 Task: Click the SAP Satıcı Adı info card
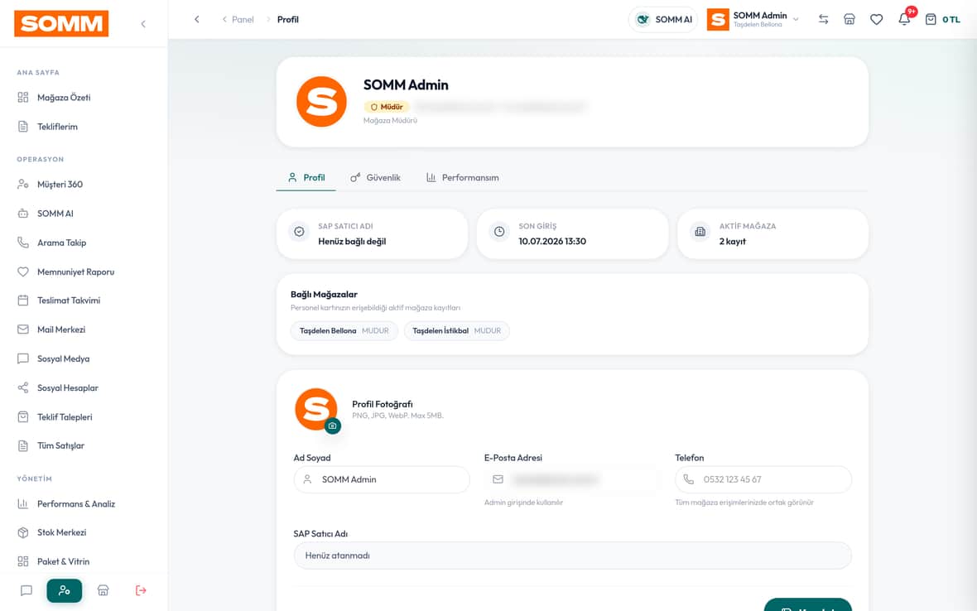372,233
